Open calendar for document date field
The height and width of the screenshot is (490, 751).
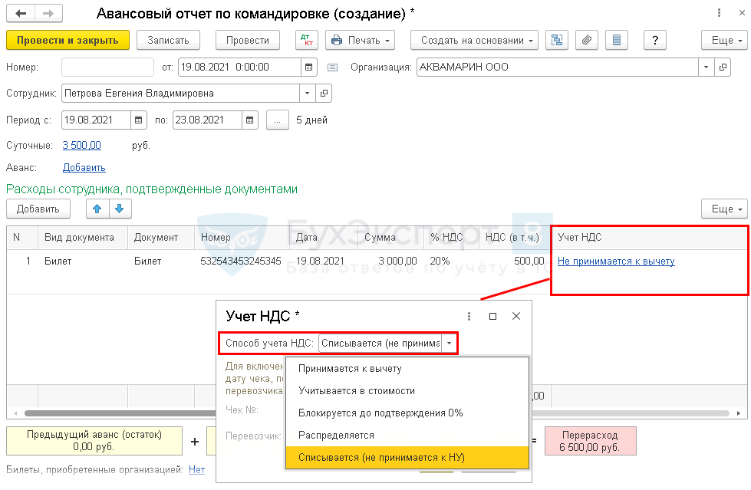click(309, 67)
